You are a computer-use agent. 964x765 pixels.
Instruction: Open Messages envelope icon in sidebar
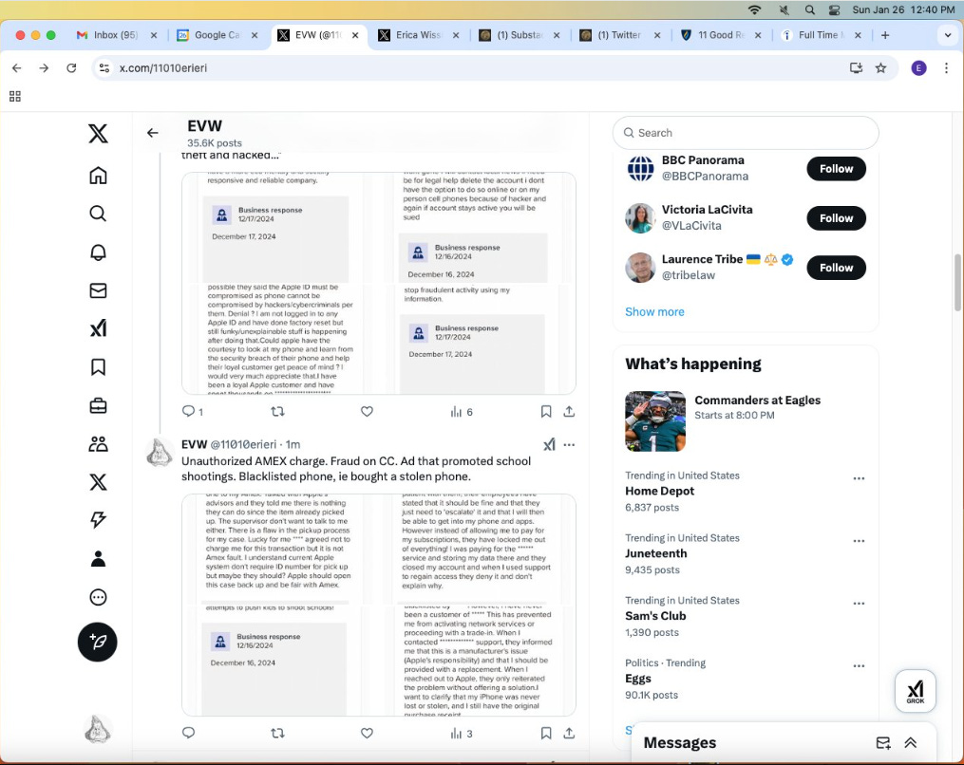click(x=98, y=290)
